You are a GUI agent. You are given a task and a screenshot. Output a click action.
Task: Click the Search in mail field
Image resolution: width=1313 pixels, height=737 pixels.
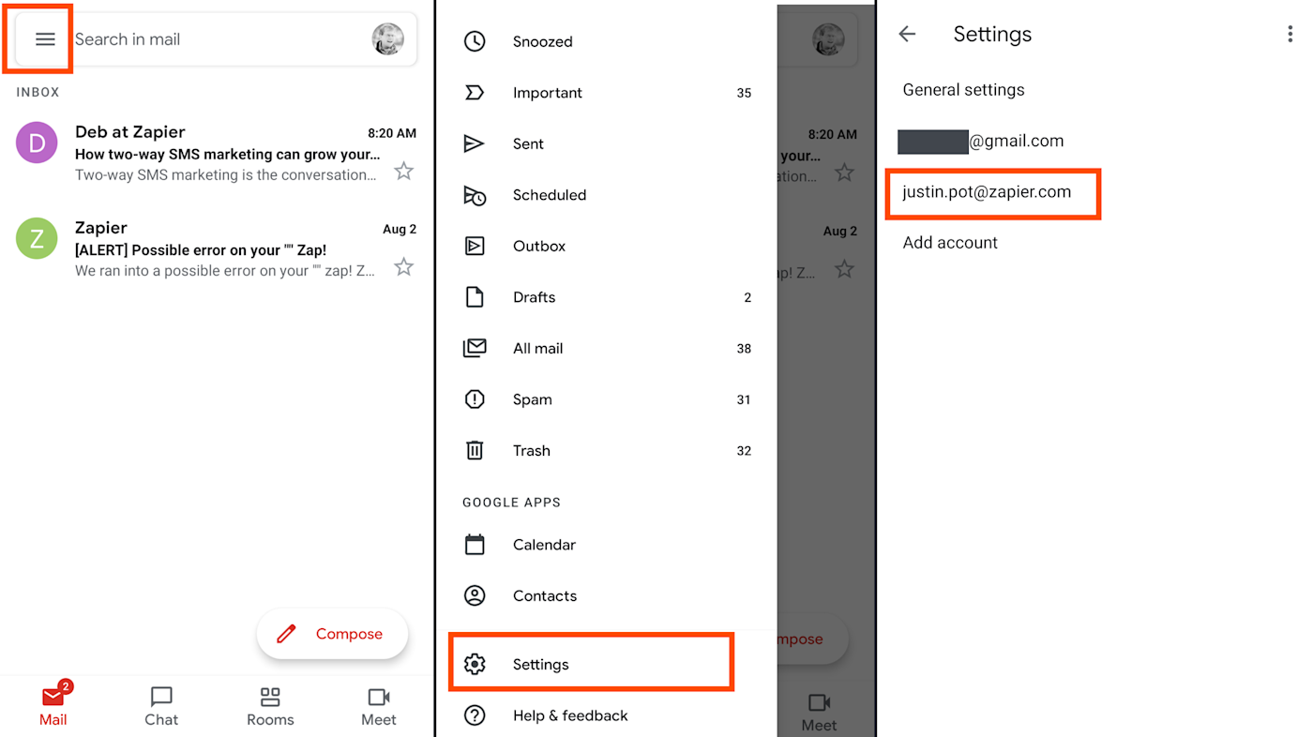[216, 39]
